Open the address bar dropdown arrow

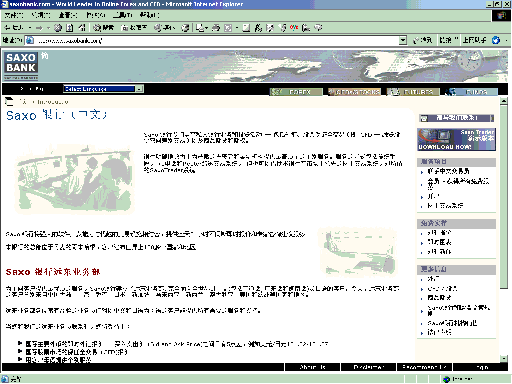click(403, 40)
